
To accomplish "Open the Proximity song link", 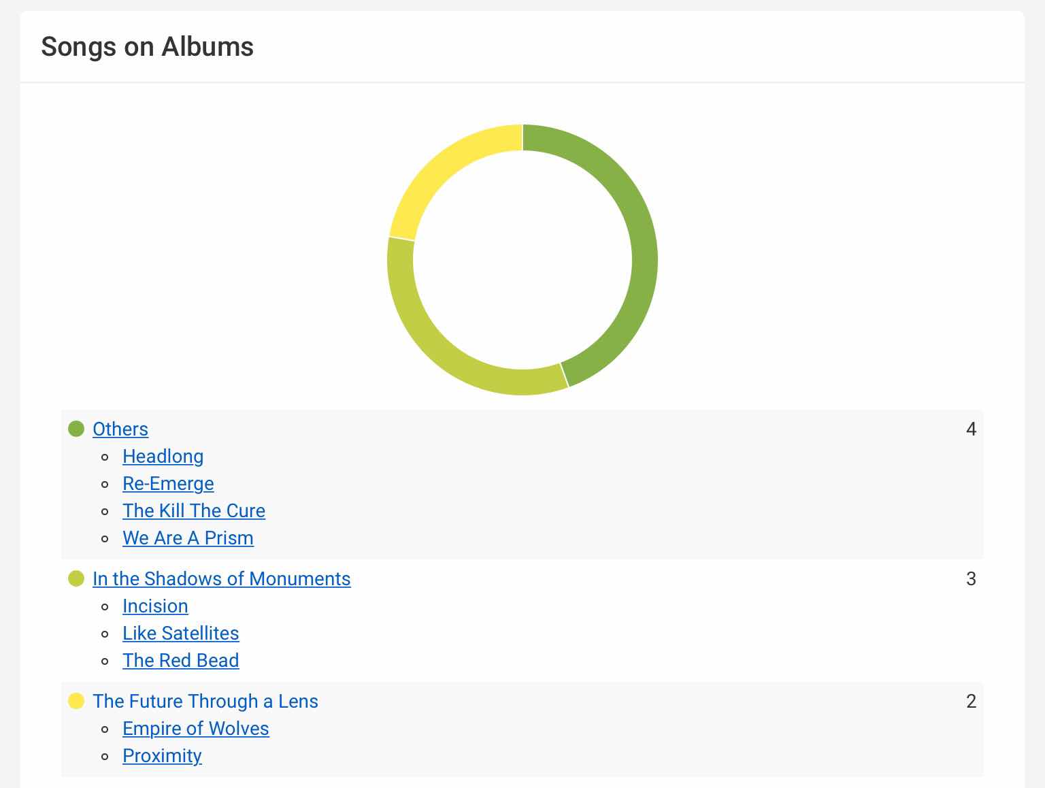I will pyautogui.click(x=162, y=756).
